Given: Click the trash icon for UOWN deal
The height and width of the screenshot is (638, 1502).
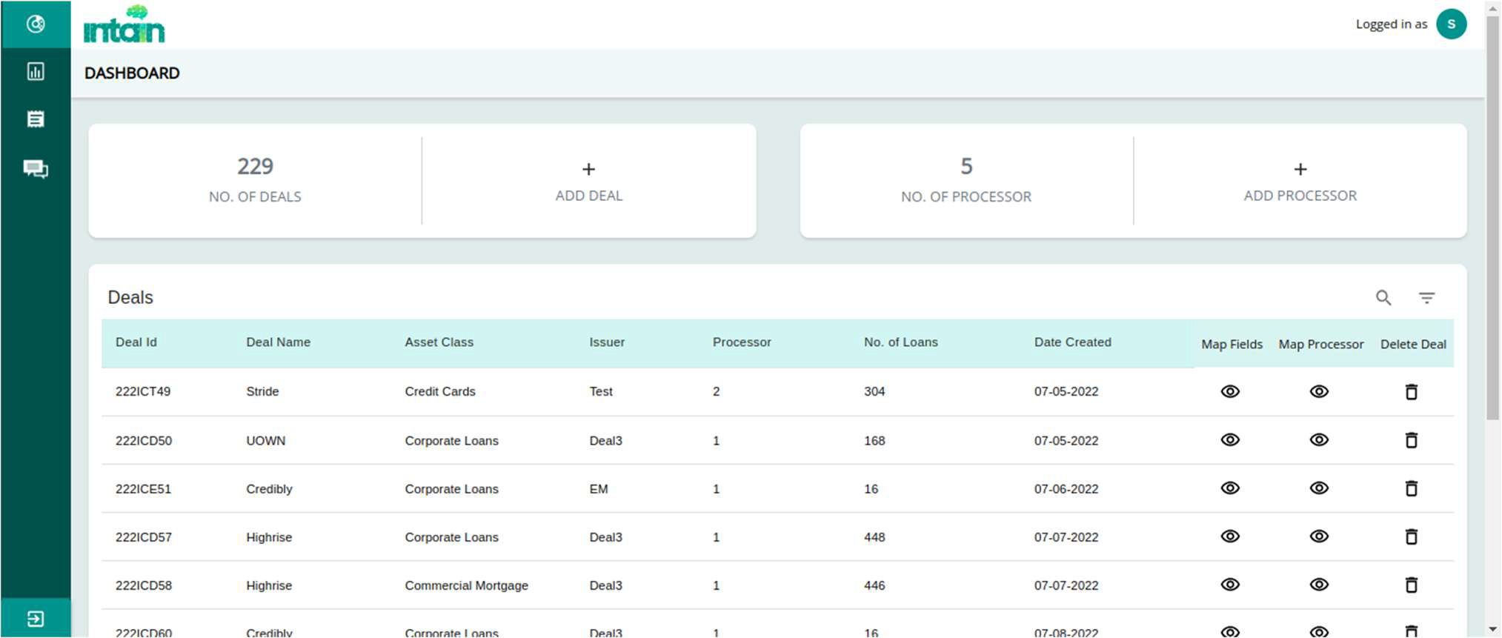Looking at the screenshot, I should click(1411, 441).
